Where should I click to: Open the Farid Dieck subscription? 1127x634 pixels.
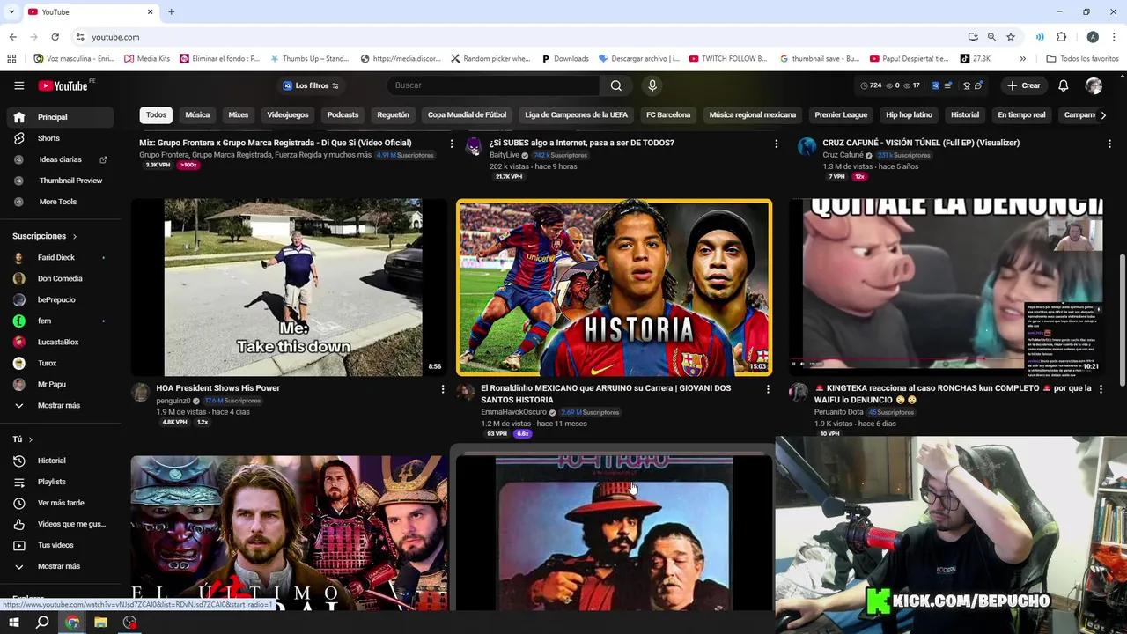click(x=61, y=257)
